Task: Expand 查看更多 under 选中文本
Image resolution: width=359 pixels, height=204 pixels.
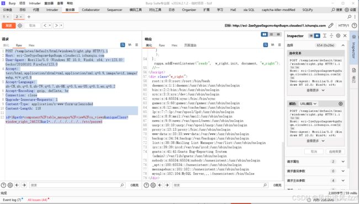Action: [x=315, y=90]
